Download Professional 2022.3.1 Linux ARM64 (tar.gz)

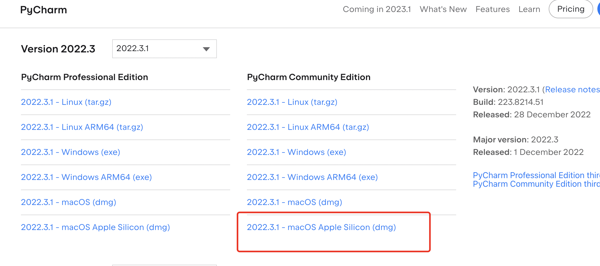coord(82,127)
